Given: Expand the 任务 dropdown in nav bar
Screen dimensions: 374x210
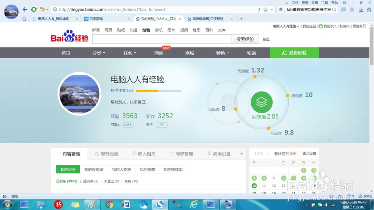Looking at the screenshot, I should [129, 53].
